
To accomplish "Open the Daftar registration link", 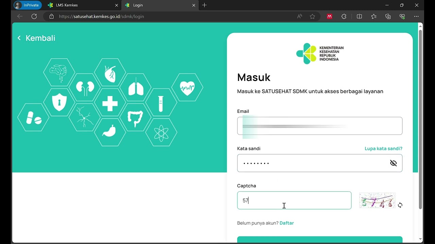I will coord(286,223).
